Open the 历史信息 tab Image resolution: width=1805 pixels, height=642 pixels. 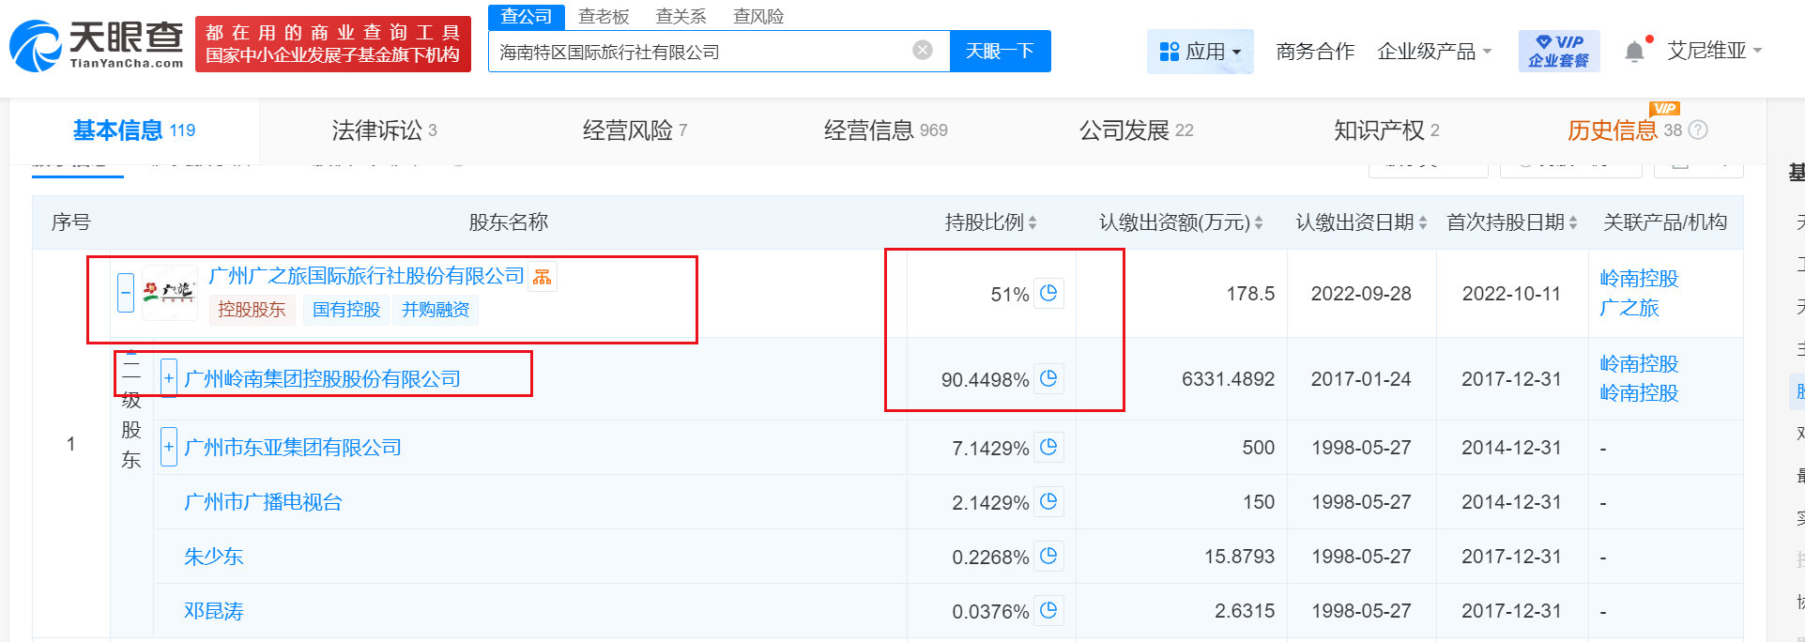pyautogui.click(x=1624, y=130)
